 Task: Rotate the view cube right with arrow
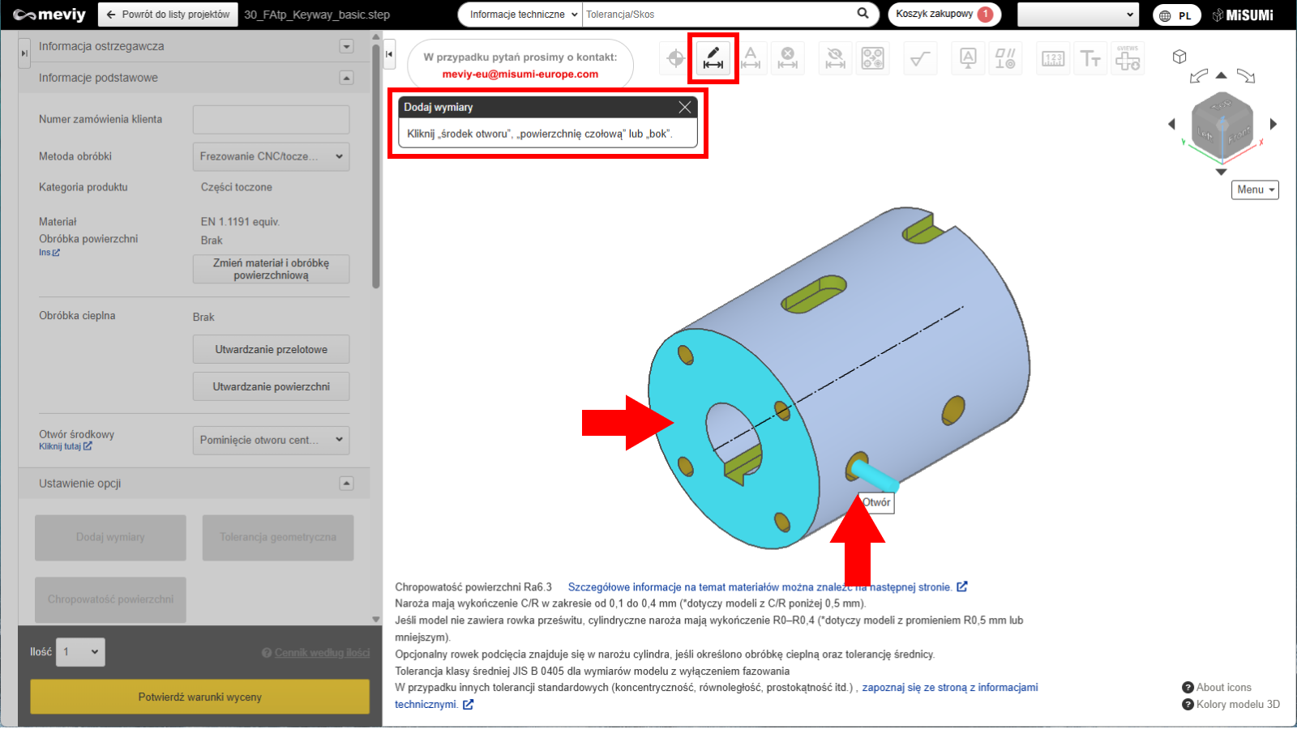[x=1273, y=124]
